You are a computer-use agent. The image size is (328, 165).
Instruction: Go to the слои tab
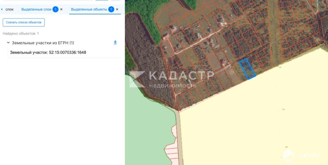click(9, 10)
